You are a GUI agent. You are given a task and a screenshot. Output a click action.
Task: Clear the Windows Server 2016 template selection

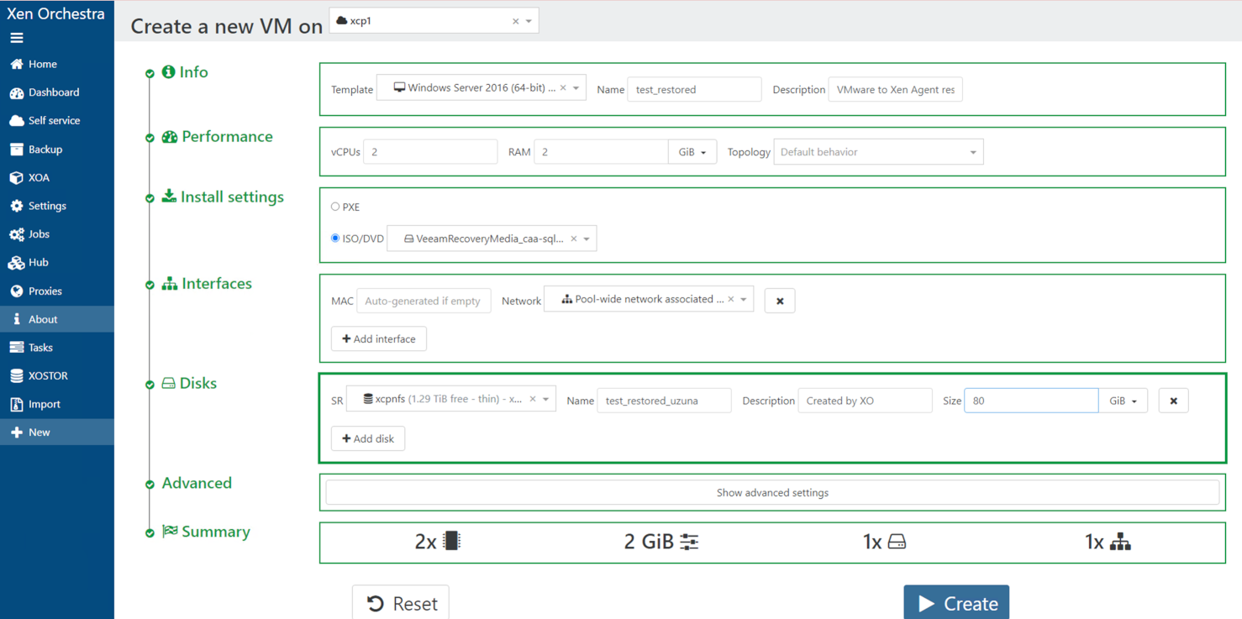[x=563, y=88]
